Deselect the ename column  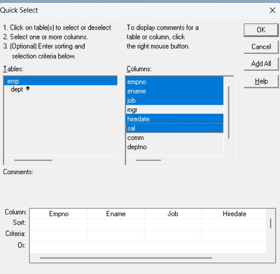click(175, 91)
